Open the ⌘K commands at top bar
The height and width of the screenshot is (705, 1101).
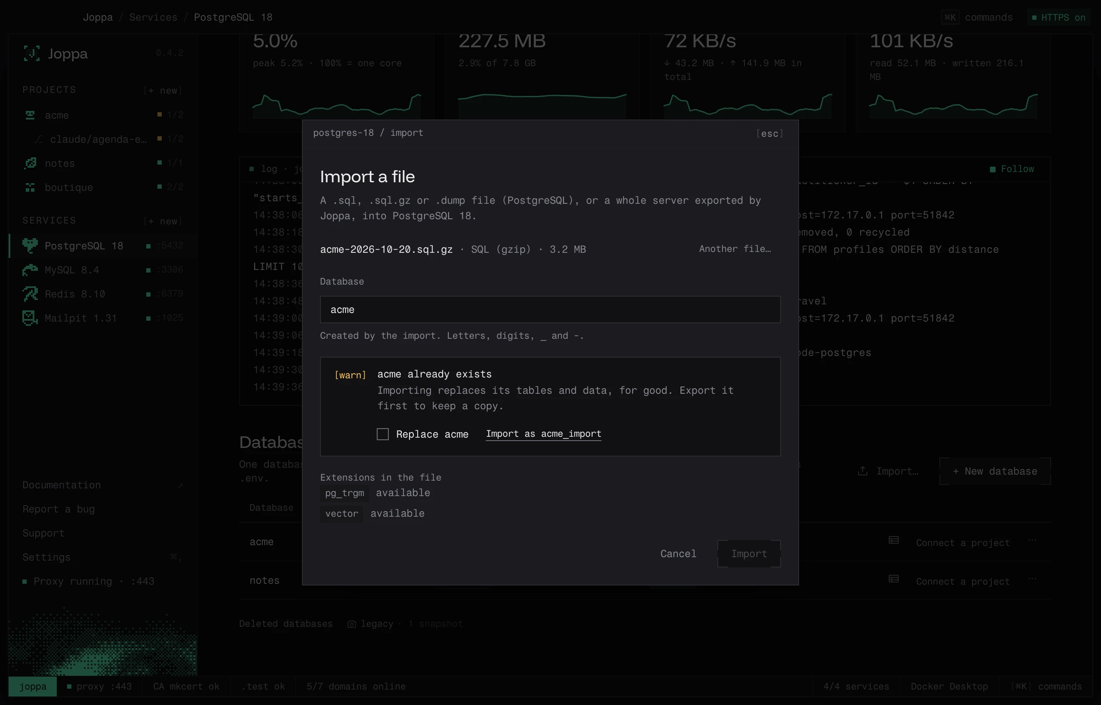(977, 17)
